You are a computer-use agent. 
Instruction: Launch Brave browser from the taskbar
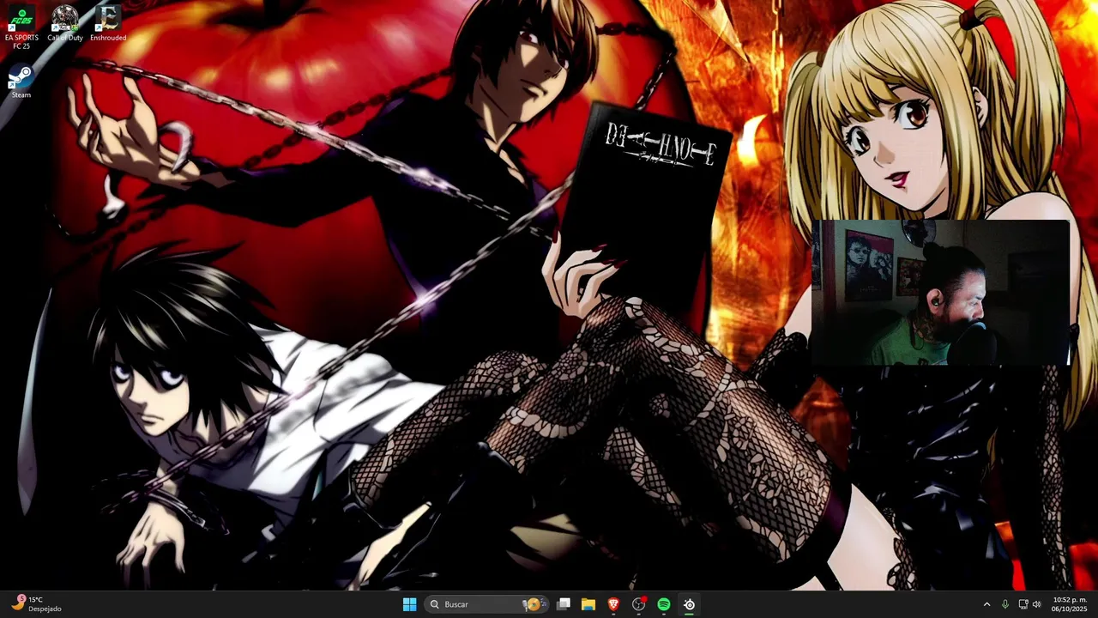click(613, 604)
